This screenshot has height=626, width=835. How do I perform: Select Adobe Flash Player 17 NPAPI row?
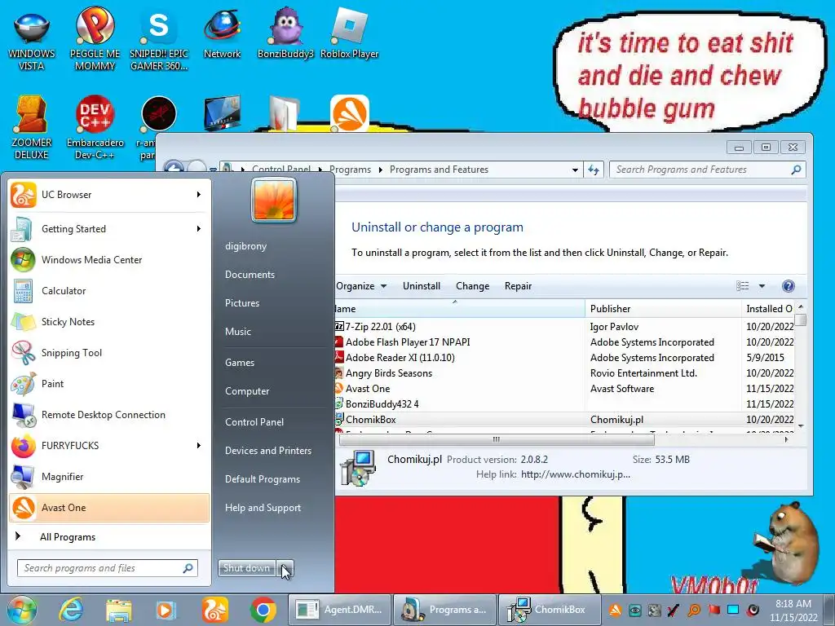tap(564, 342)
